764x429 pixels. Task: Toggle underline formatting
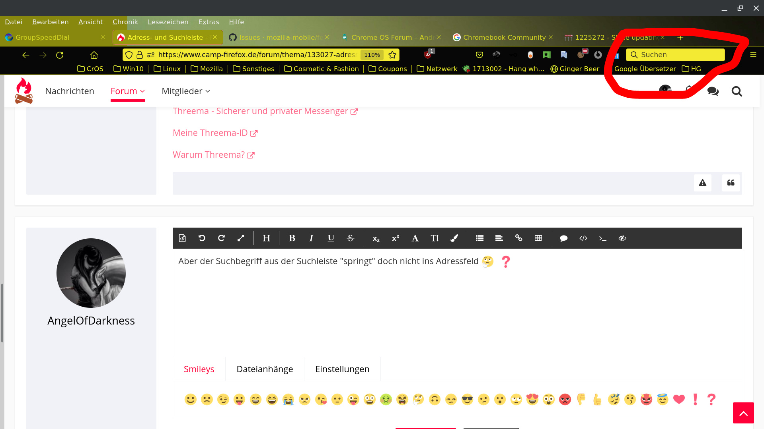click(x=331, y=238)
